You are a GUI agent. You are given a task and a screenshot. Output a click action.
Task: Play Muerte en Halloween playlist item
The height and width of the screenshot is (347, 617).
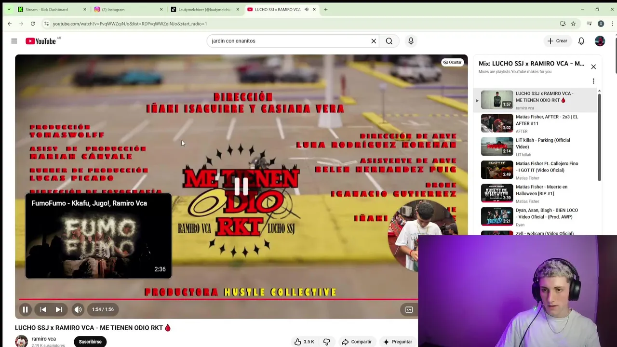[x=535, y=193]
